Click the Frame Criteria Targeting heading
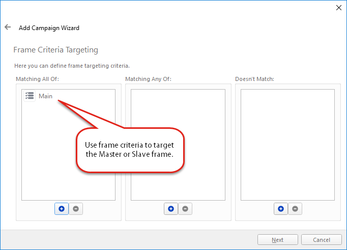This screenshot has height=250, width=347. click(55, 50)
